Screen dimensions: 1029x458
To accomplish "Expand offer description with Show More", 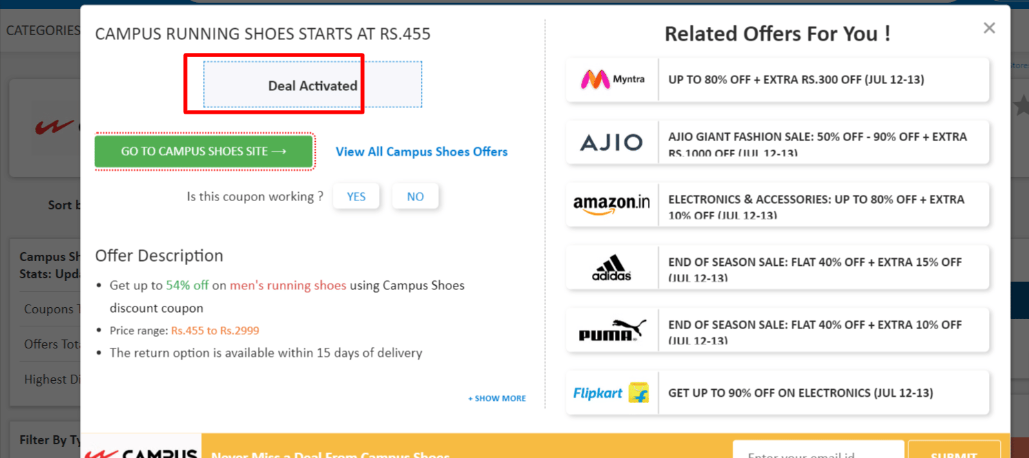I will [x=497, y=398].
